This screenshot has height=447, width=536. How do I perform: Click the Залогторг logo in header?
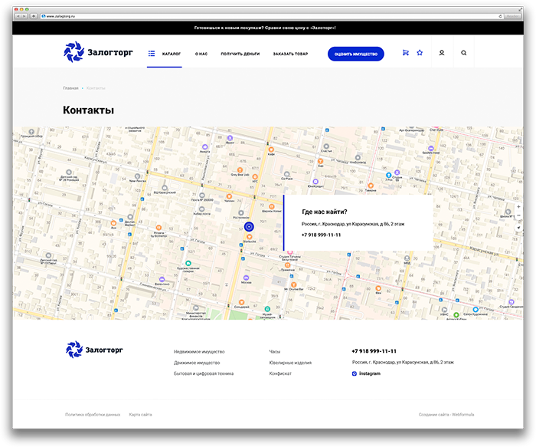click(98, 52)
